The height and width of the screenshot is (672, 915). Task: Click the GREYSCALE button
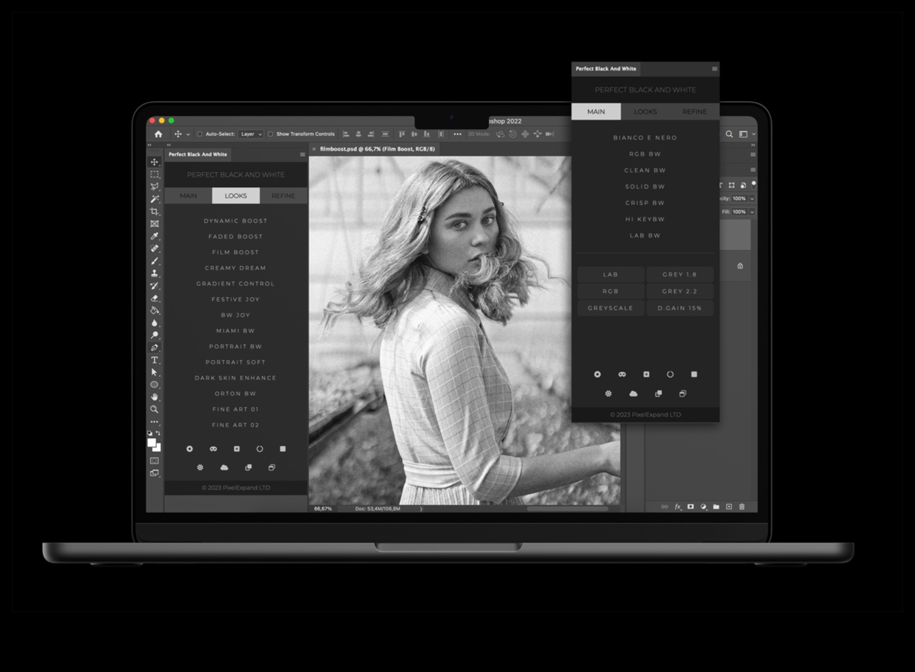click(x=610, y=308)
